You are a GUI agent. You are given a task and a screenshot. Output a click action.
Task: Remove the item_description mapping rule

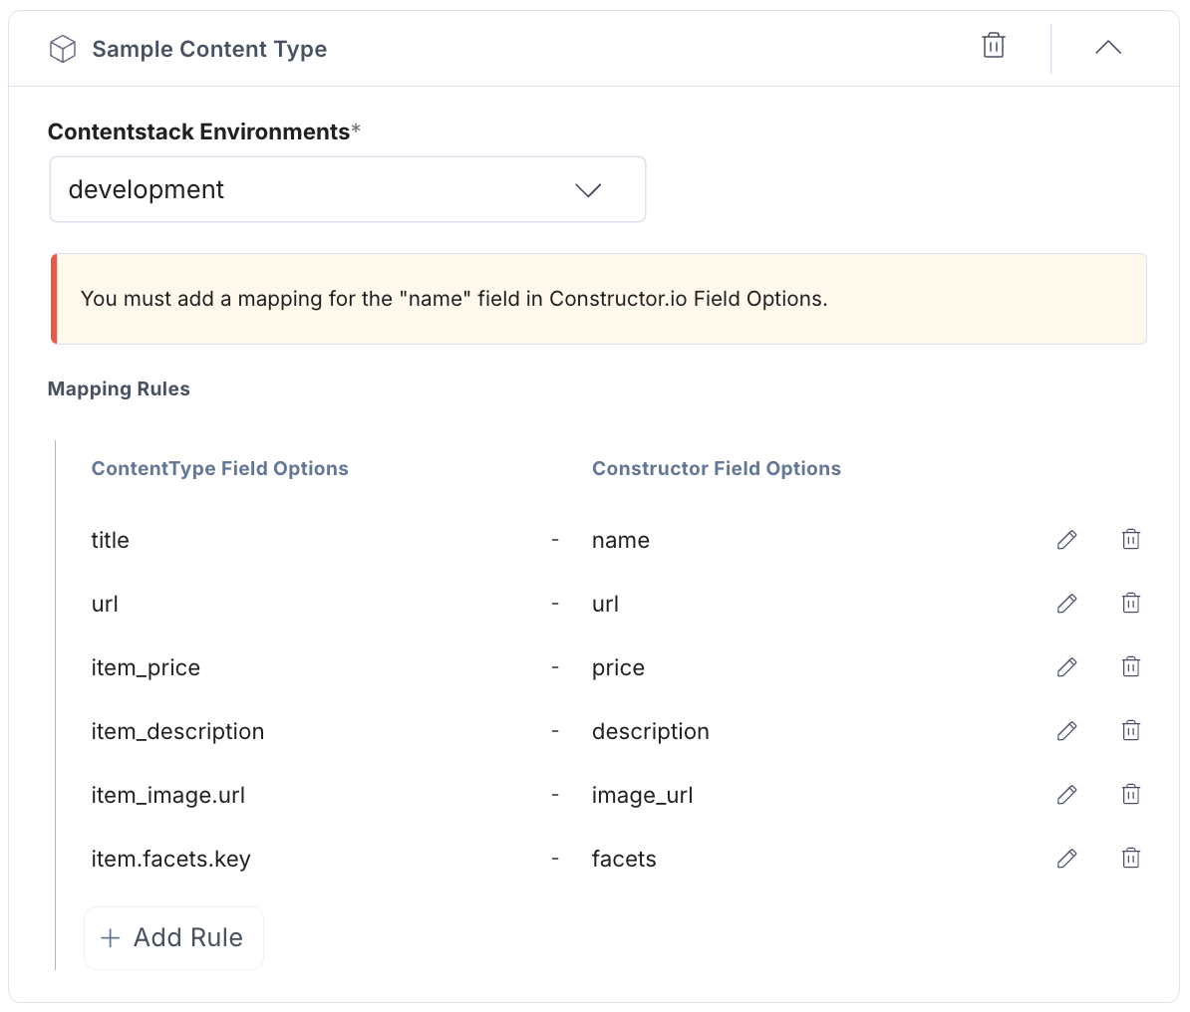pos(1131,730)
